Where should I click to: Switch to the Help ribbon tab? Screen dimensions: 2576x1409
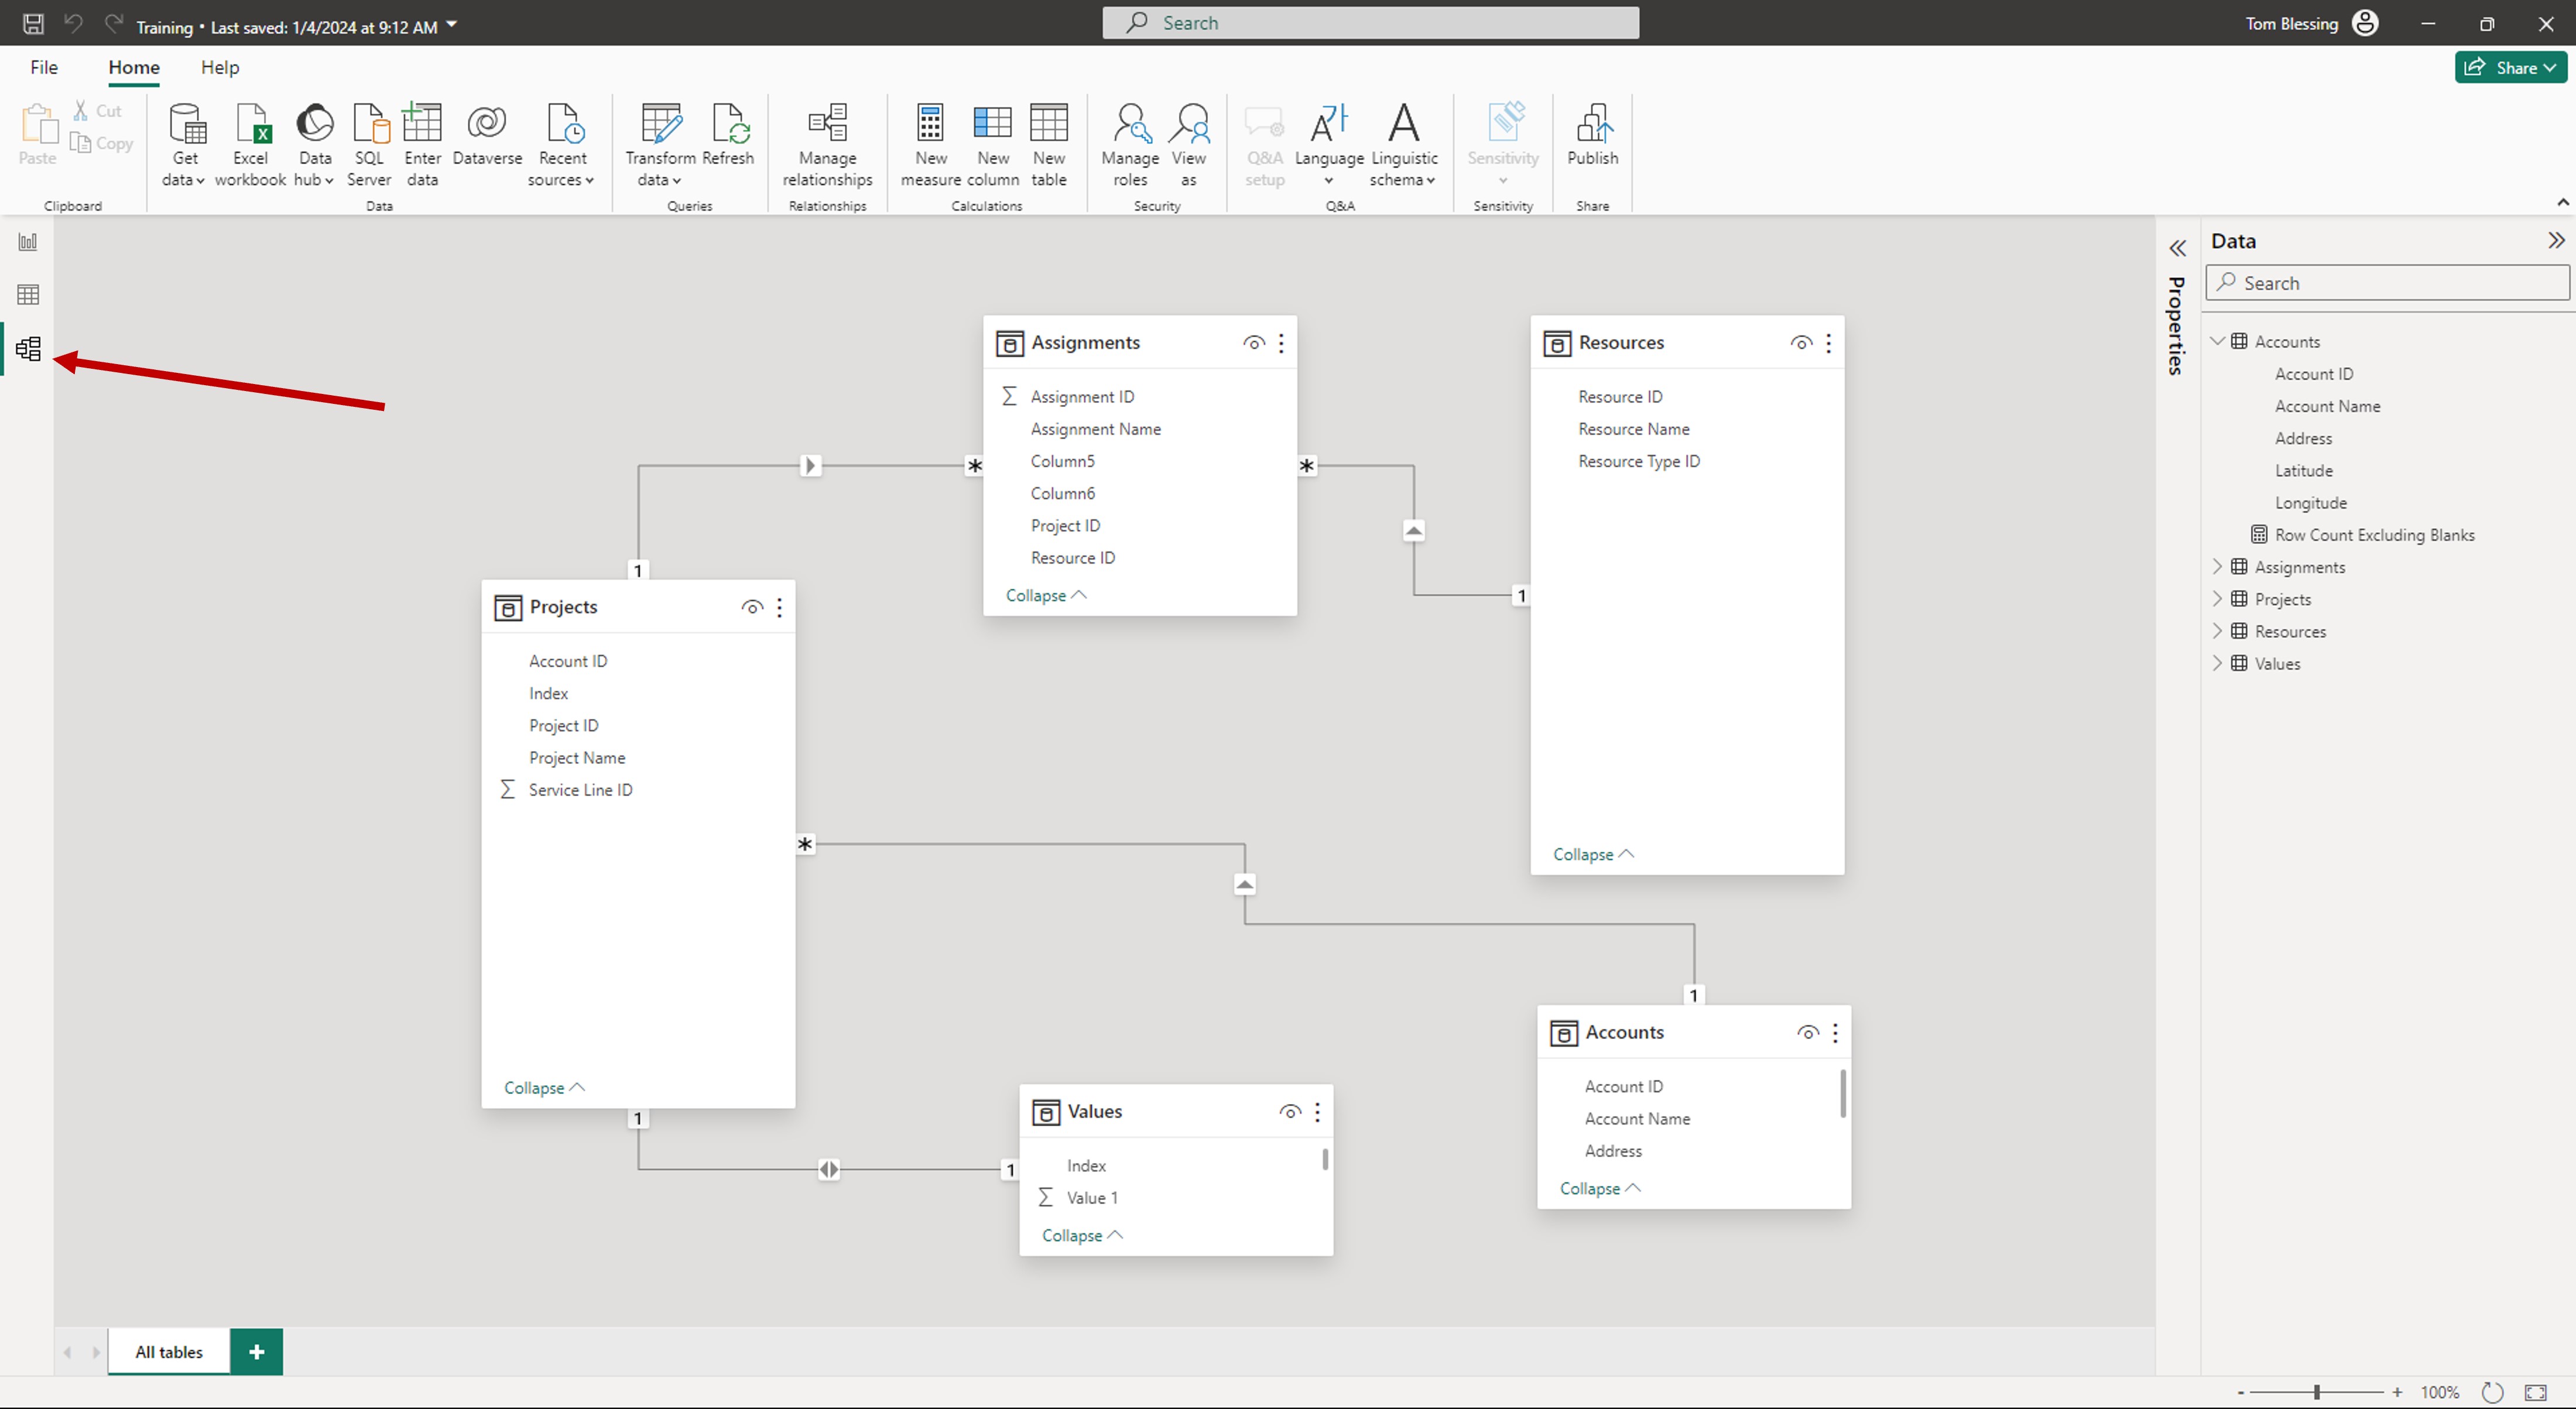click(220, 67)
